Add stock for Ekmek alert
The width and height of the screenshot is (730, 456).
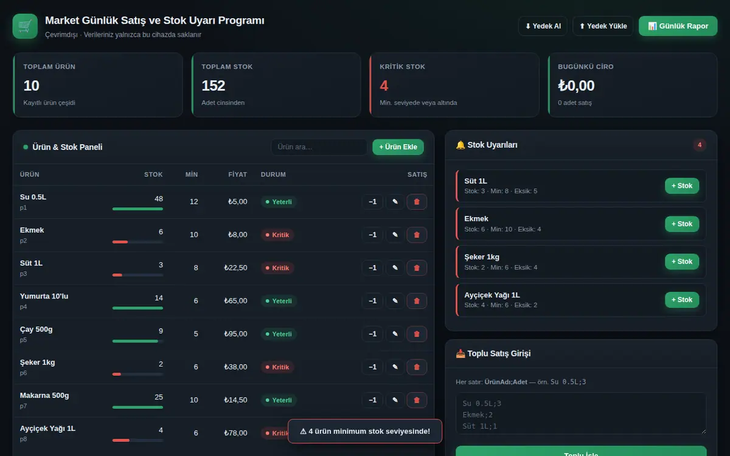[x=682, y=224]
